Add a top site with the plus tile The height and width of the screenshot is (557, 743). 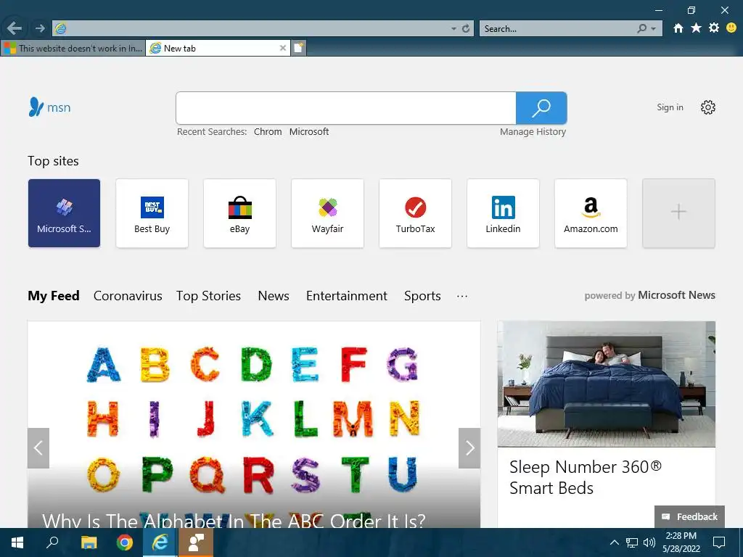678,213
